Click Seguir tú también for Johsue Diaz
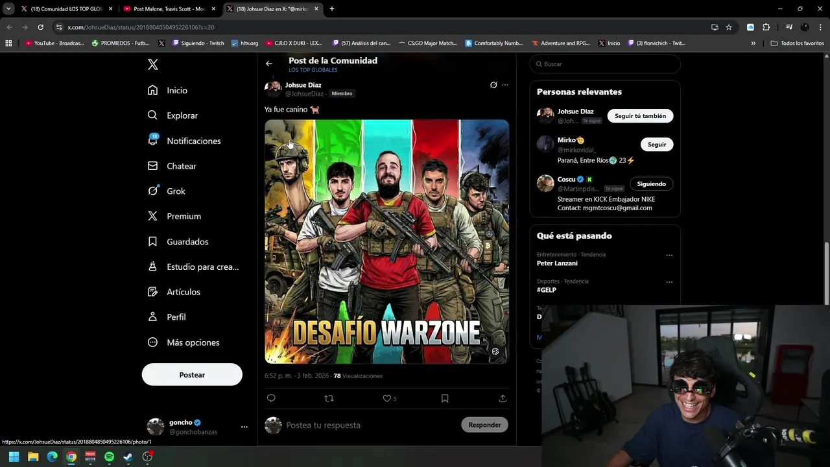The image size is (830, 467). click(640, 116)
